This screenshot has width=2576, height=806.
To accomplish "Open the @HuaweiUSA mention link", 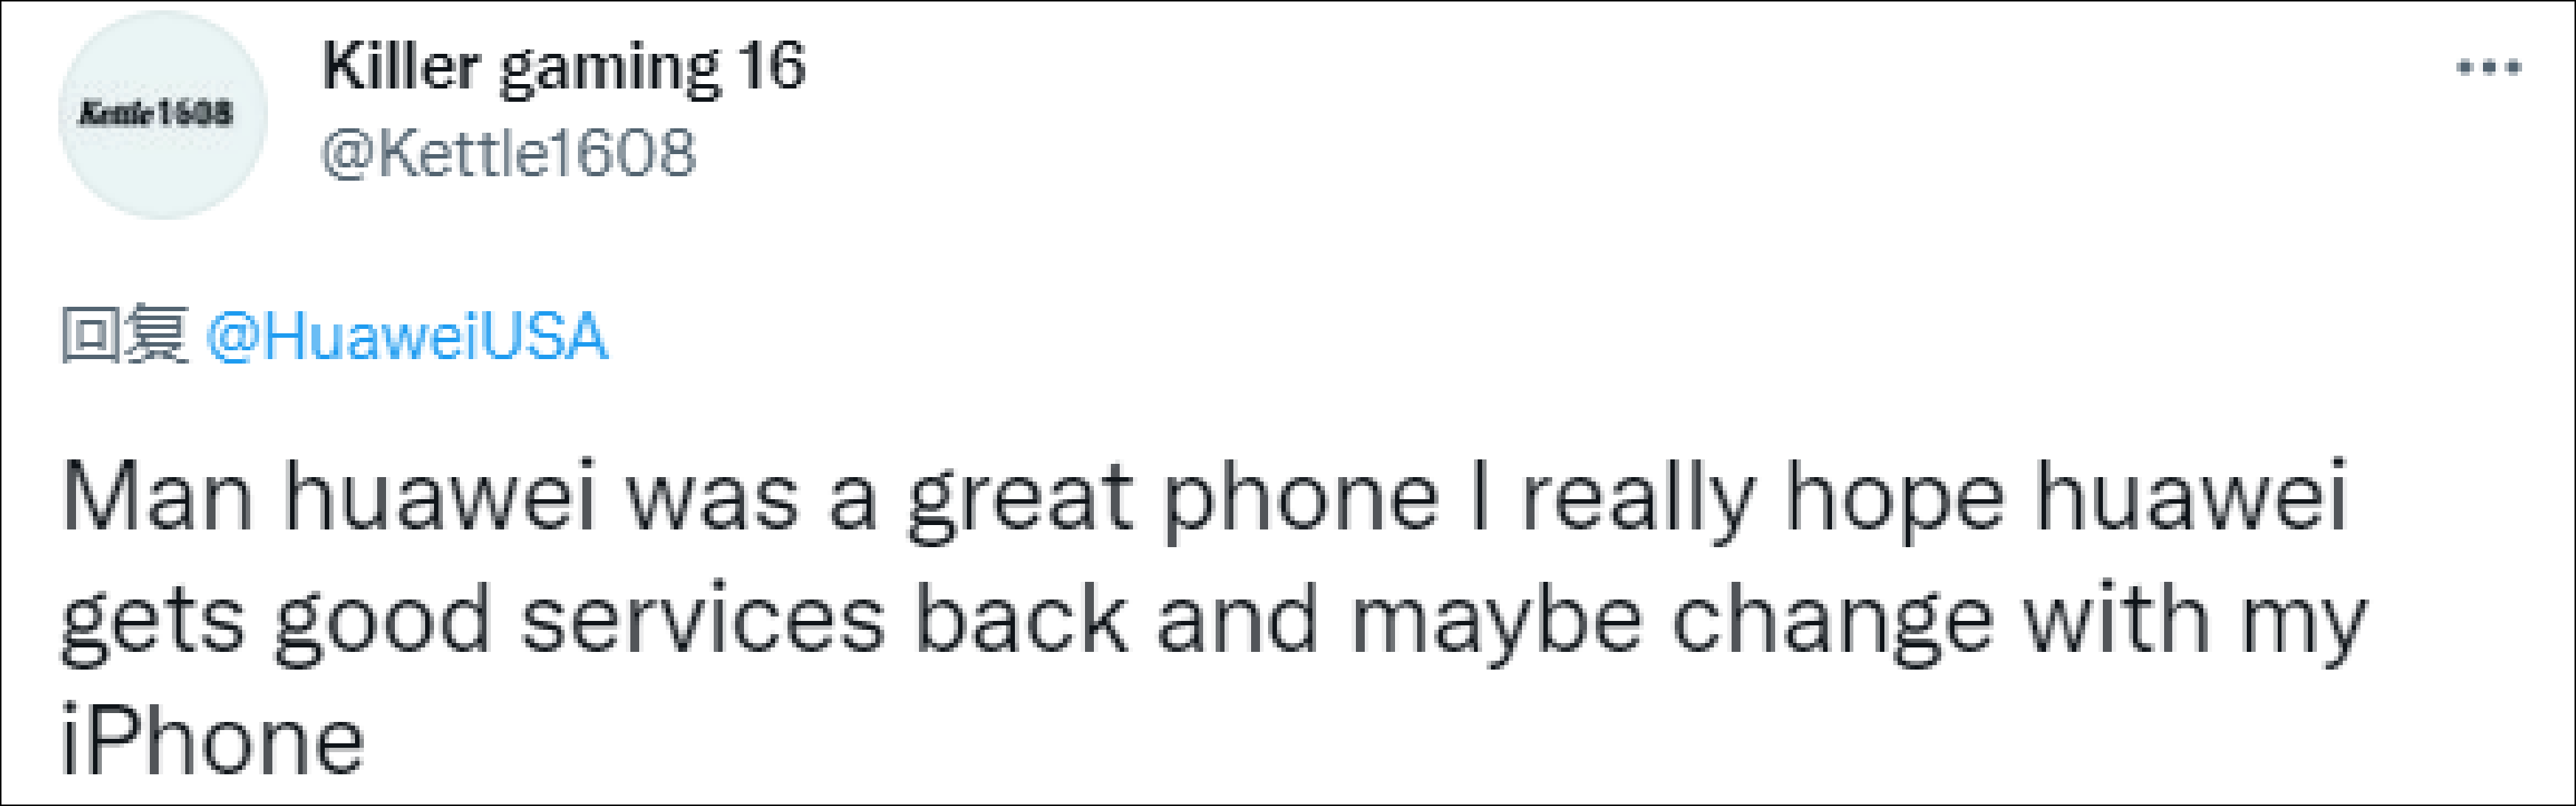I will click(407, 336).
